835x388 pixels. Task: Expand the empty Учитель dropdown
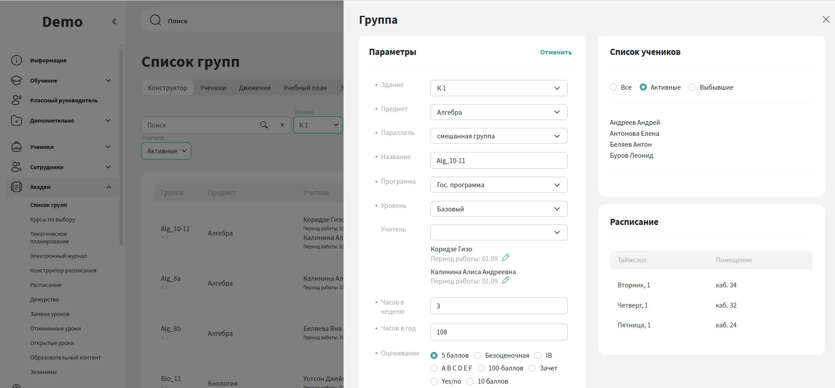click(x=499, y=232)
